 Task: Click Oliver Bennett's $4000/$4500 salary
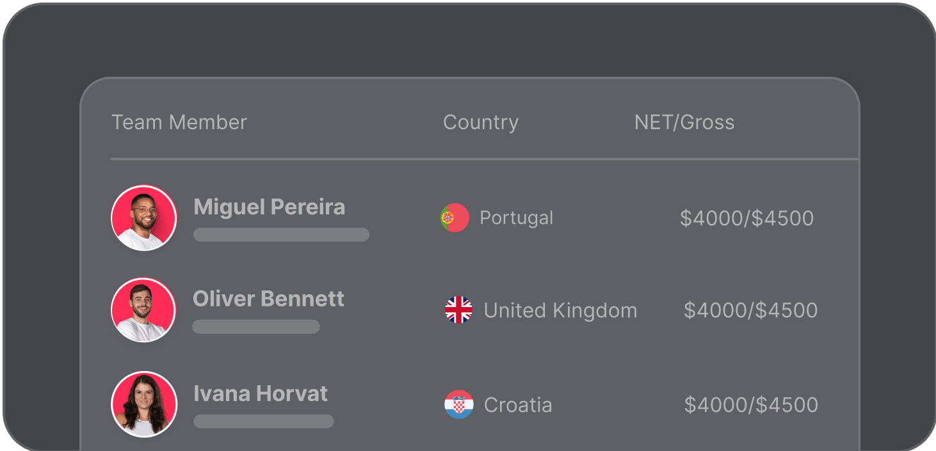(750, 310)
